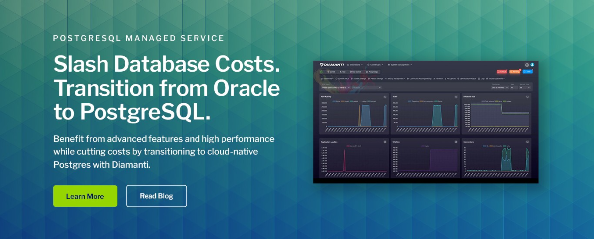Open the Patroni Settings menu item
Image resolution: width=594 pixels, height=239 pixels.
[x=375, y=79]
